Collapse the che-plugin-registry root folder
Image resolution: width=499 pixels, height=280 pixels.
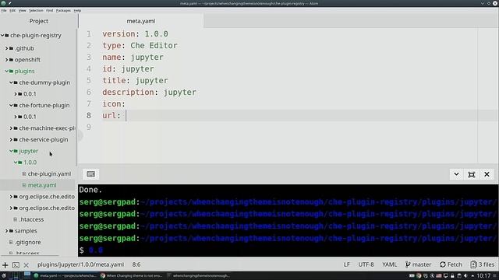pyautogui.click(x=2, y=35)
